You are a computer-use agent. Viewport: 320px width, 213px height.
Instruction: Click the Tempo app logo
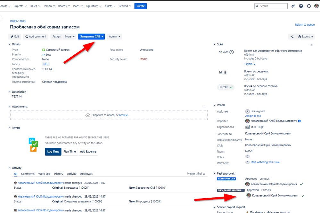point(33,145)
